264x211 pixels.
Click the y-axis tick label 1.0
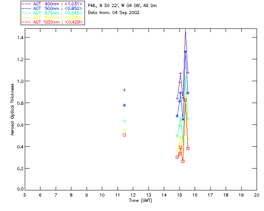click(x=20, y=81)
